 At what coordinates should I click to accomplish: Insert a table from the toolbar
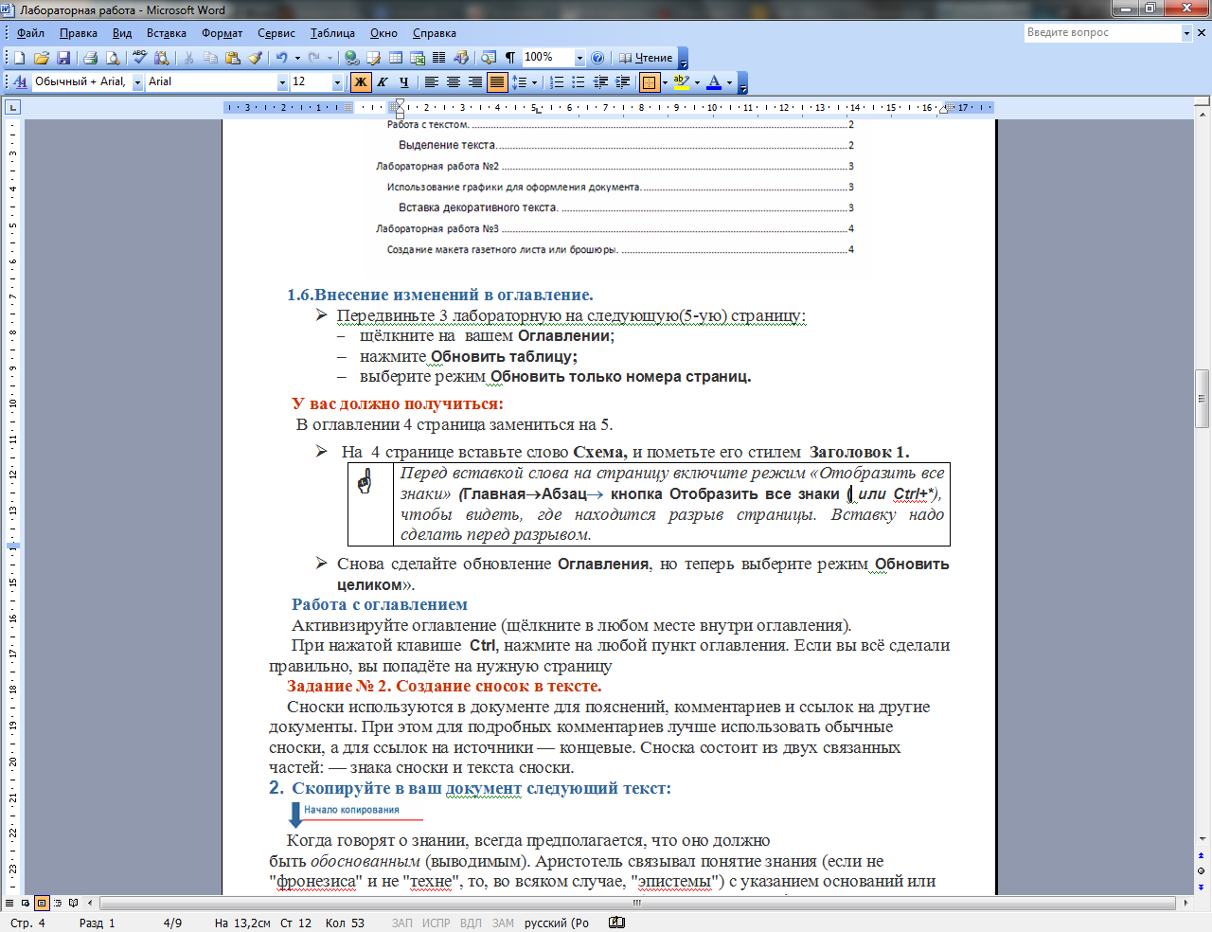point(396,58)
